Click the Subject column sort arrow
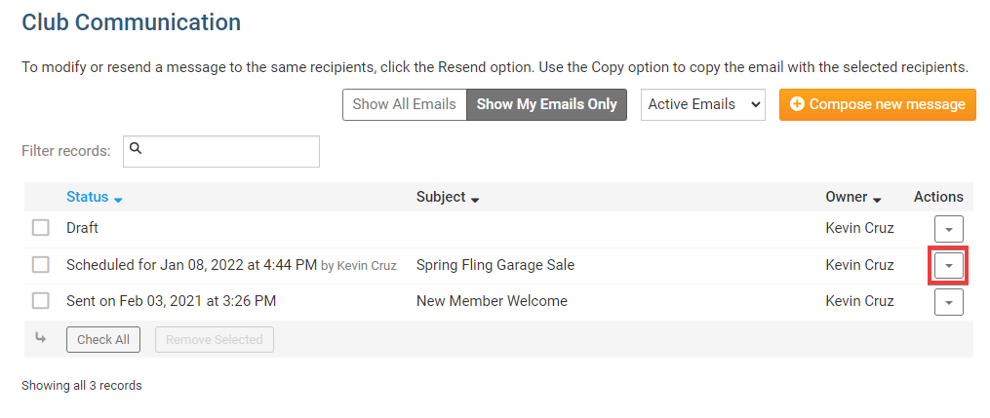Viewport: 990px width, 418px height. [475, 199]
